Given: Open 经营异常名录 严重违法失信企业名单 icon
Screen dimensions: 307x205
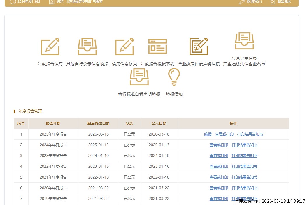Looking at the screenshot, I should [244, 41].
